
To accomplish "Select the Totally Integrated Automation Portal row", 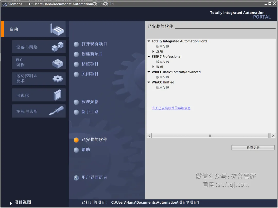I will [x=180, y=41].
